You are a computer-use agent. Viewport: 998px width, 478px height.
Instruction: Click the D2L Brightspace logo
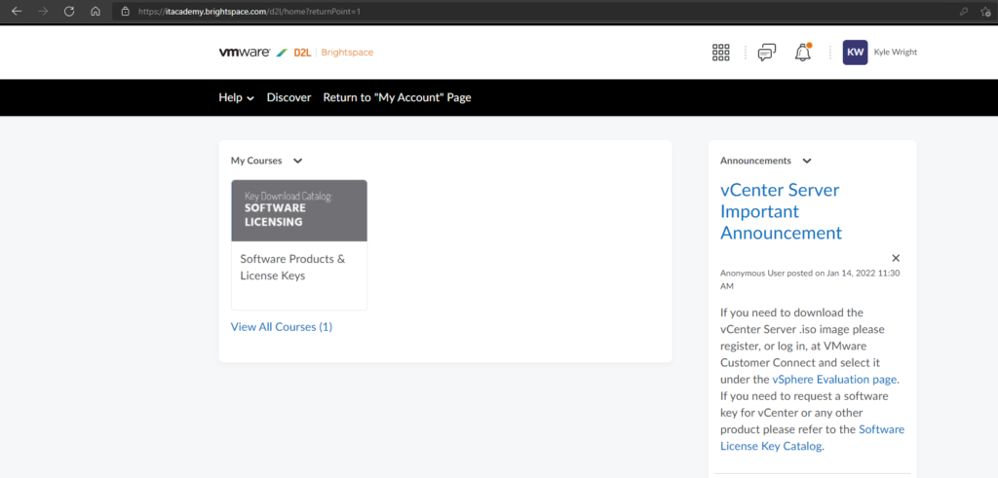(333, 53)
